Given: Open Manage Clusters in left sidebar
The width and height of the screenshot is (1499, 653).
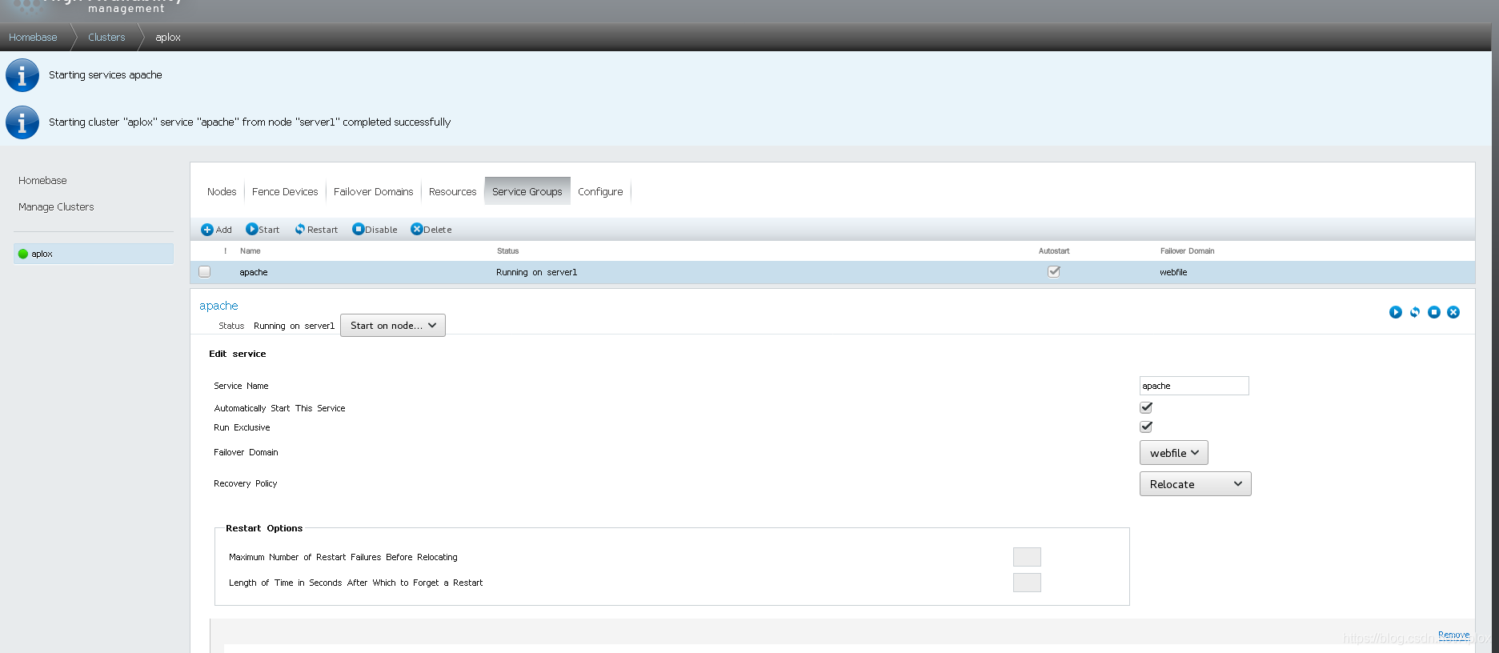Looking at the screenshot, I should coord(56,207).
